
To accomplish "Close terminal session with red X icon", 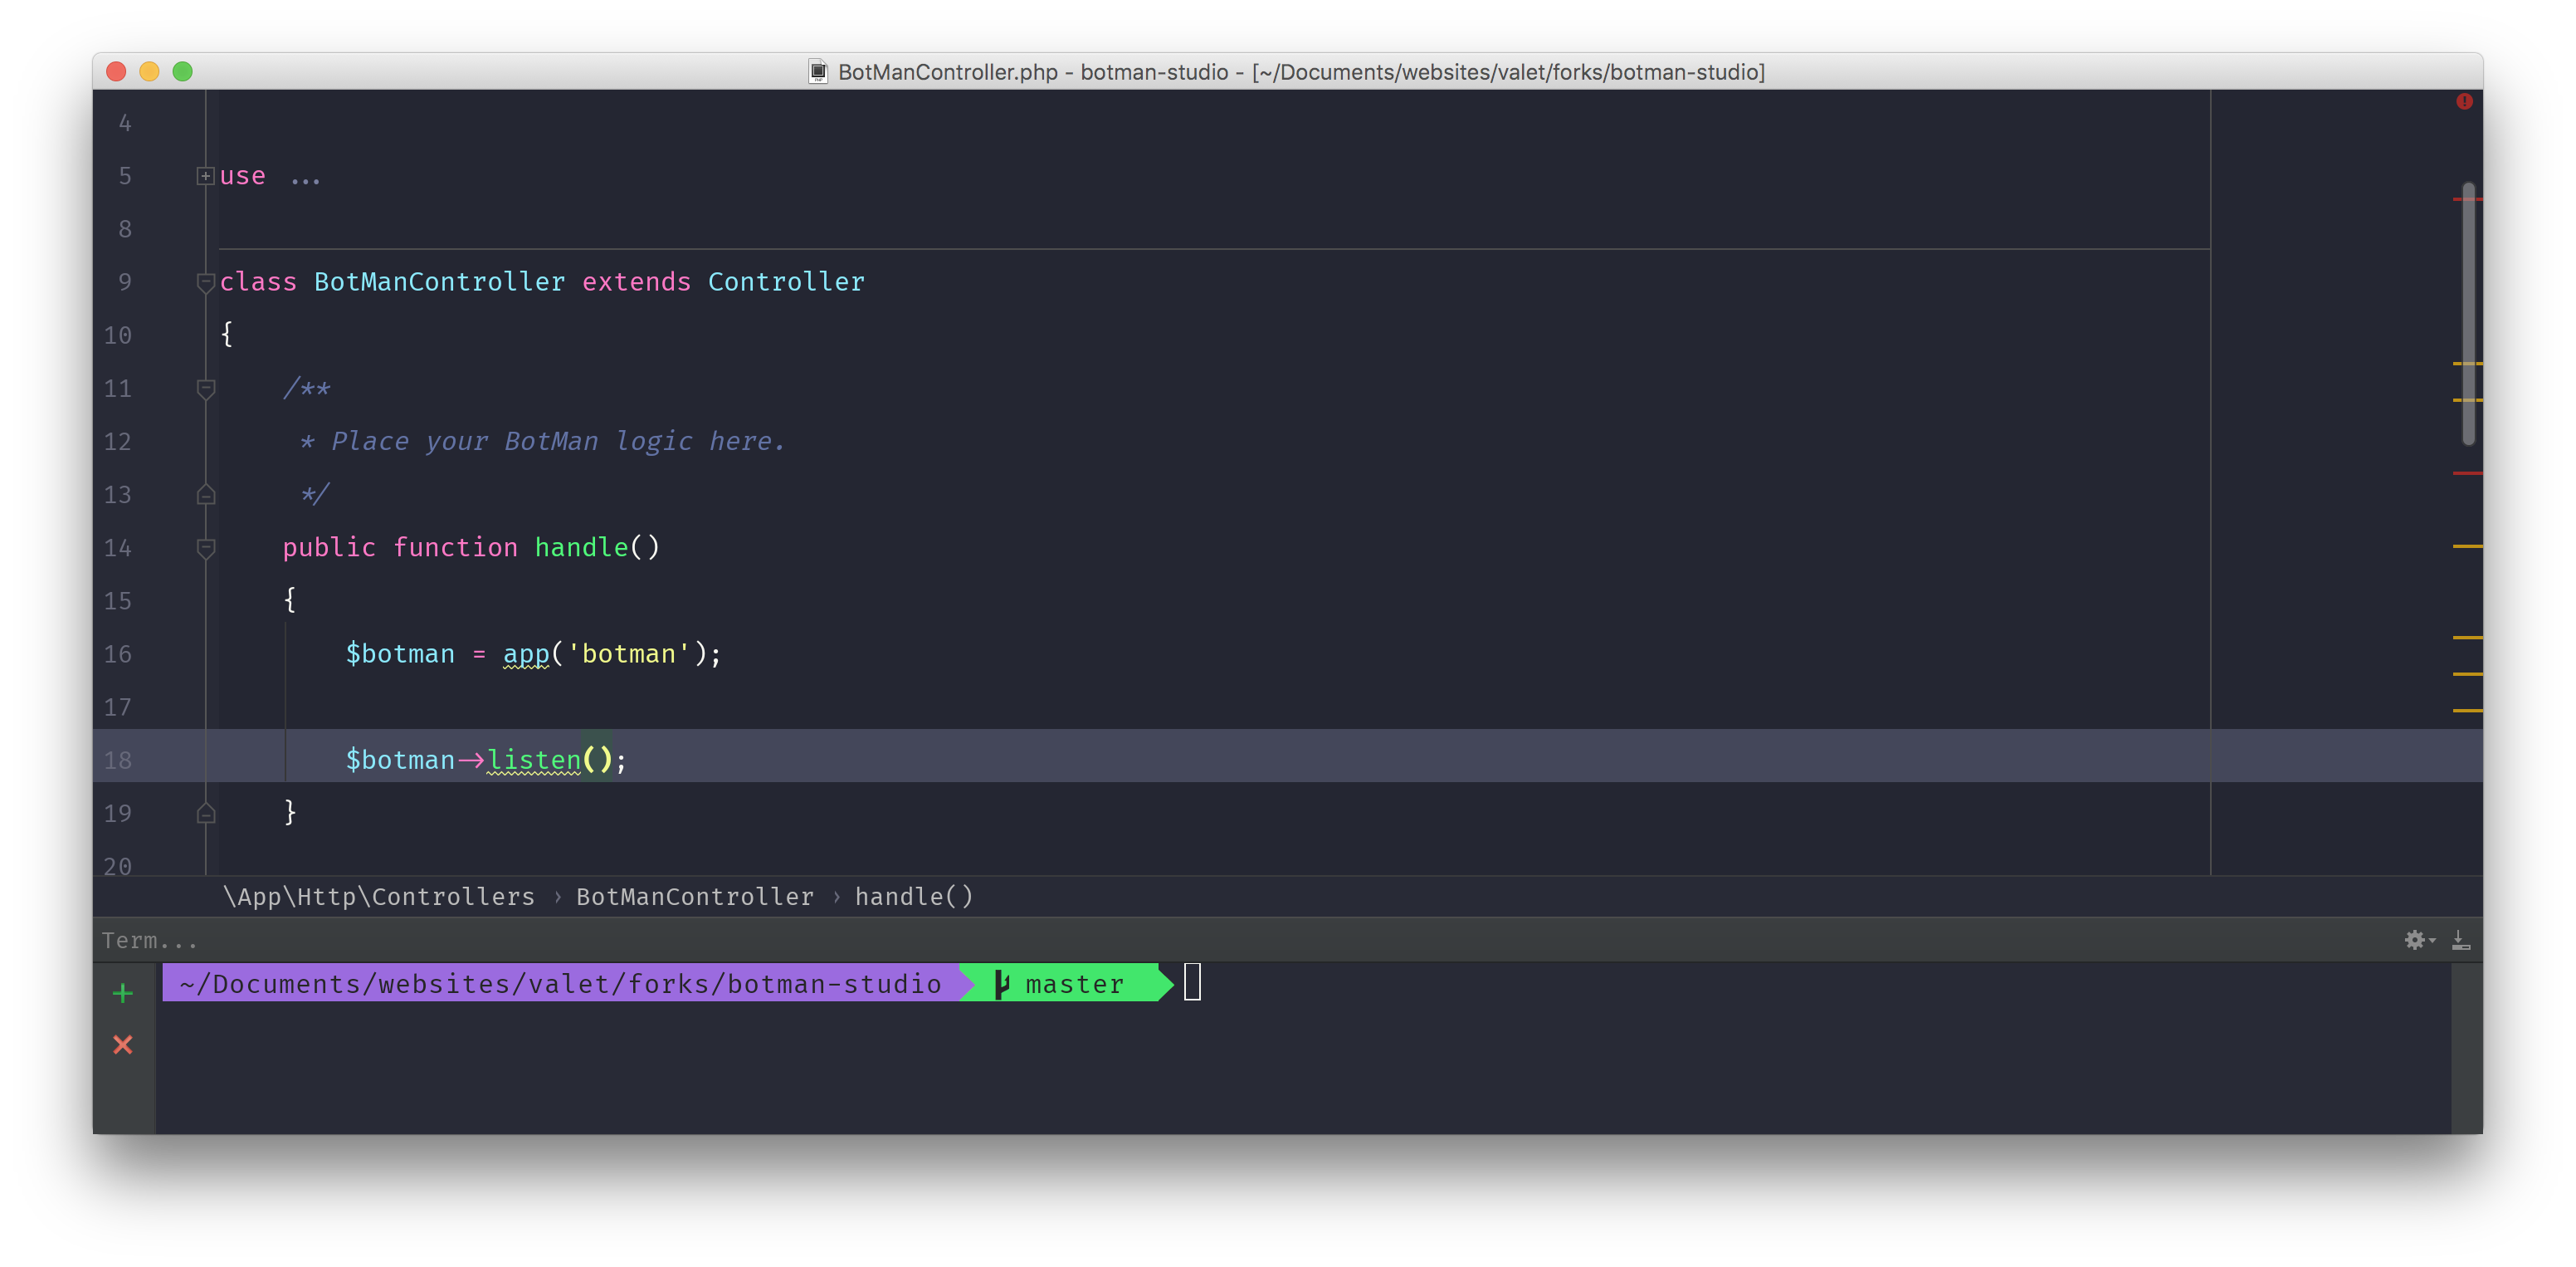I will point(123,1044).
